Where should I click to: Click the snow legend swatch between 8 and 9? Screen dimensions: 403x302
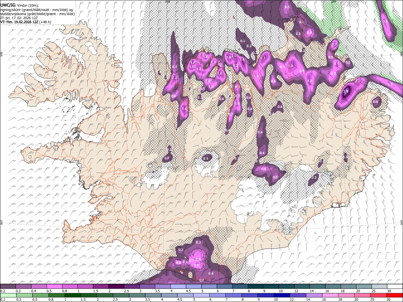[256, 287]
